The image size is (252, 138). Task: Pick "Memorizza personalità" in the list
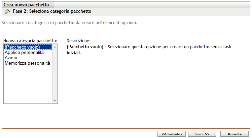tap(27, 63)
